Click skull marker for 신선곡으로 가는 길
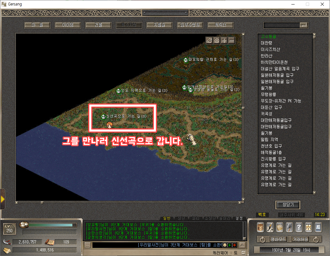Image resolution: width=330 pixels, height=256 pixels. (x=104, y=117)
